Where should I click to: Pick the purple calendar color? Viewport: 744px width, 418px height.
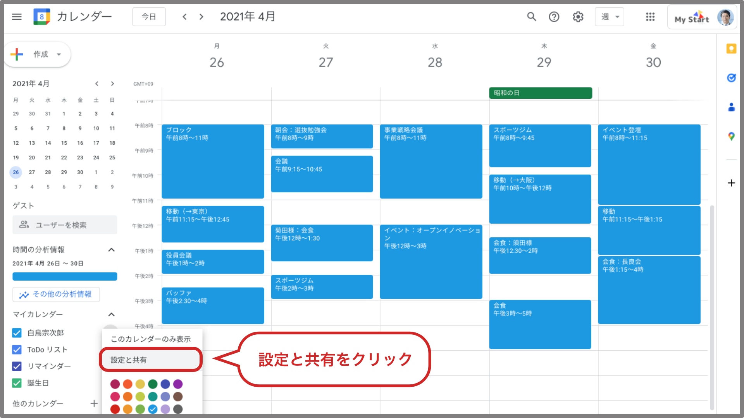pyautogui.click(x=178, y=384)
